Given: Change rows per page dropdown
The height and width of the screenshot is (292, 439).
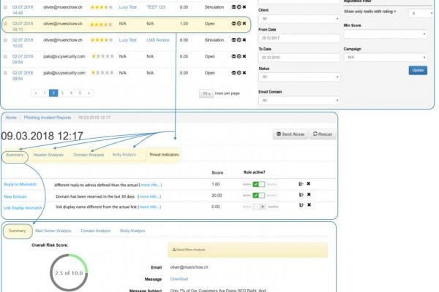Looking at the screenshot, I should click(208, 93).
